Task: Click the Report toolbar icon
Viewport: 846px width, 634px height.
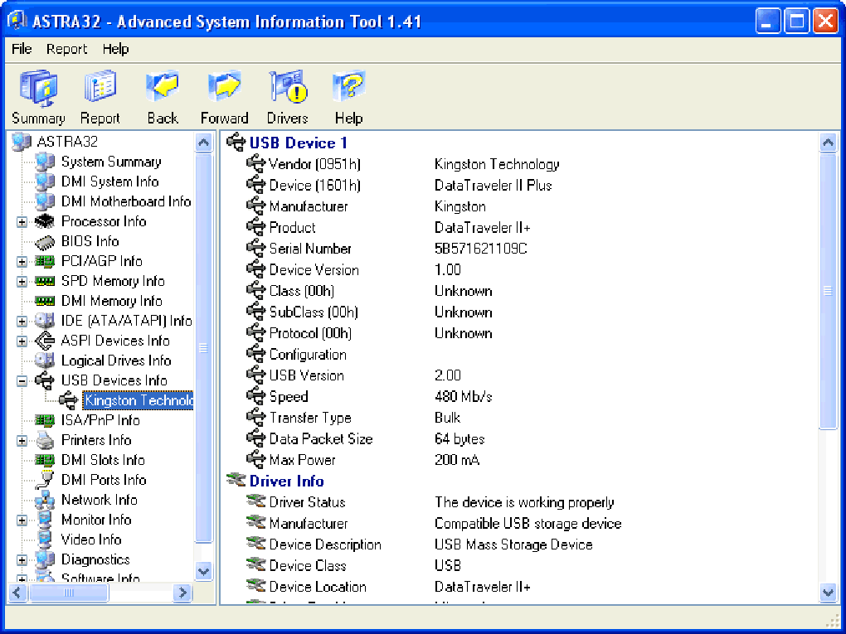Action: coord(100,86)
